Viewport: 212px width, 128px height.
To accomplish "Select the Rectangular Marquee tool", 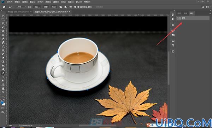I will tap(3, 19).
